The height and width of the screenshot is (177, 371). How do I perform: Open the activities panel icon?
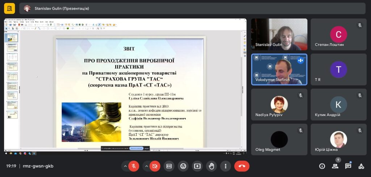click(x=361, y=166)
